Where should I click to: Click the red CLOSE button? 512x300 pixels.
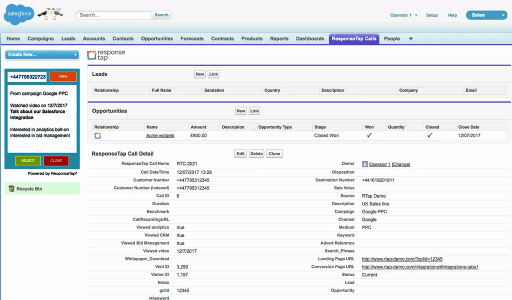(x=56, y=161)
